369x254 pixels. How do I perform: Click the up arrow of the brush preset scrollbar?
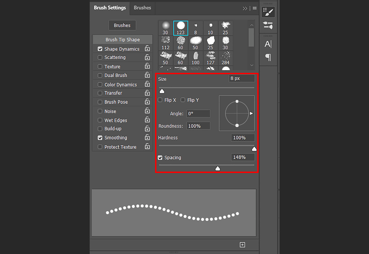pos(251,25)
